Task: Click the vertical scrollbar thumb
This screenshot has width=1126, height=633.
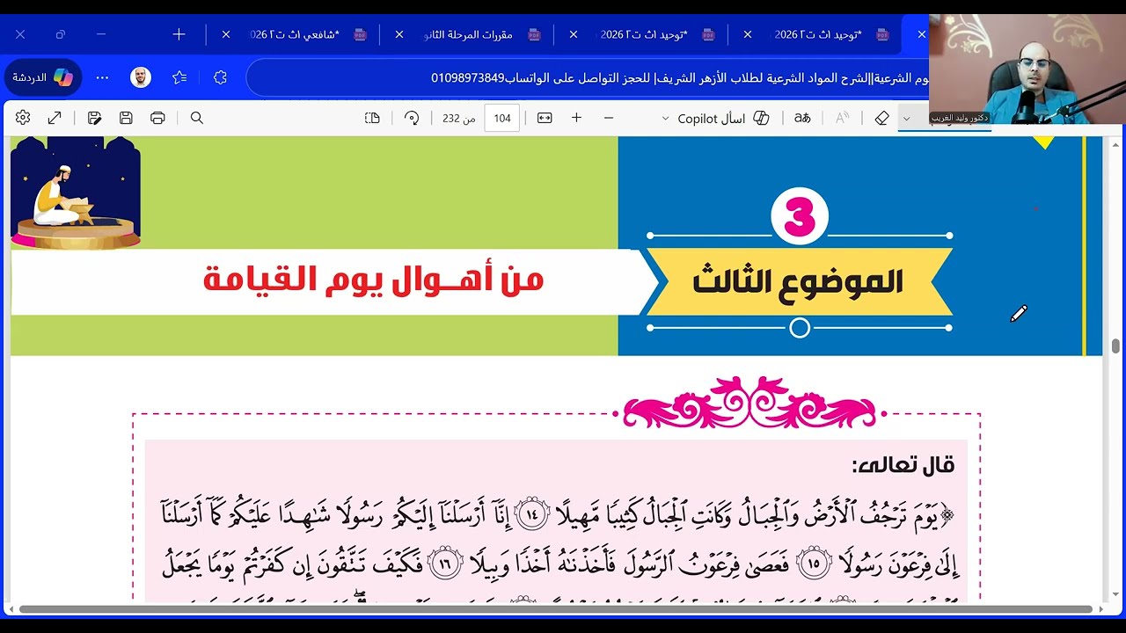Action: pos(1115,346)
